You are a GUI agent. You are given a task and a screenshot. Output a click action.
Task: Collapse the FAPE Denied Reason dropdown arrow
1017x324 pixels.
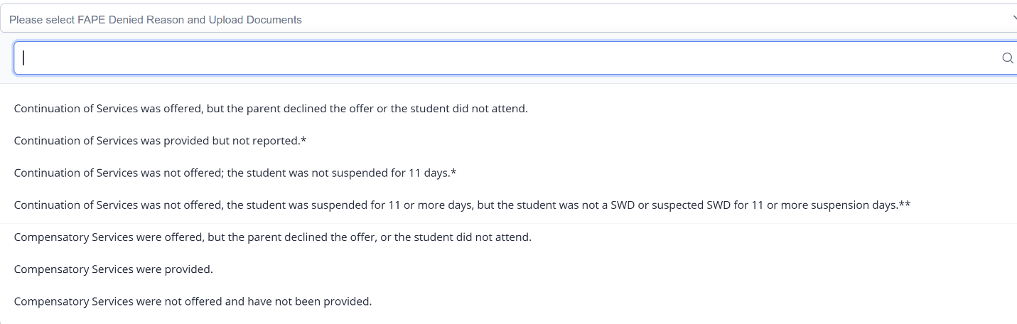(1013, 19)
